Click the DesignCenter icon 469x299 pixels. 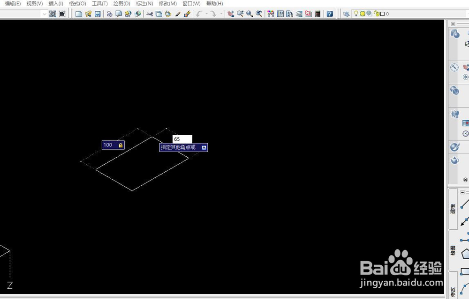tap(280, 14)
